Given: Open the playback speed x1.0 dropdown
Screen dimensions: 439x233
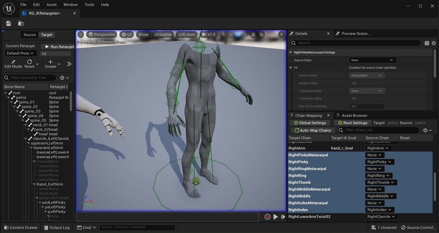Looking at the screenshot, I should tap(209, 35).
